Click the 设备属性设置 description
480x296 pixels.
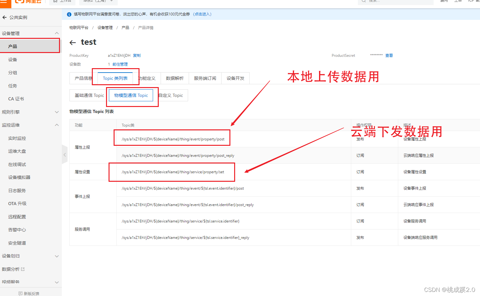pyautogui.click(x=415, y=172)
